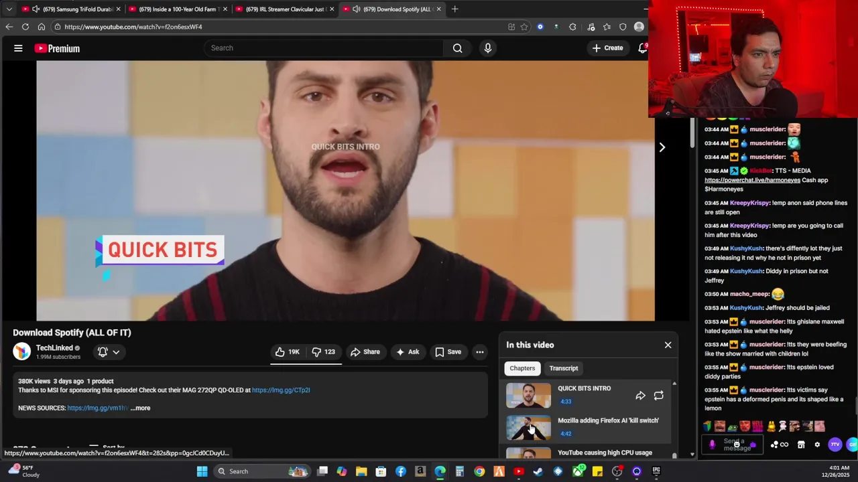Open more actions three-dot menu under video
The width and height of the screenshot is (858, 482).
(x=480, y=352)
